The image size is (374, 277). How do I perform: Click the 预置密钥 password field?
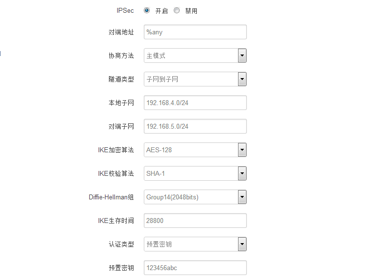195,268
